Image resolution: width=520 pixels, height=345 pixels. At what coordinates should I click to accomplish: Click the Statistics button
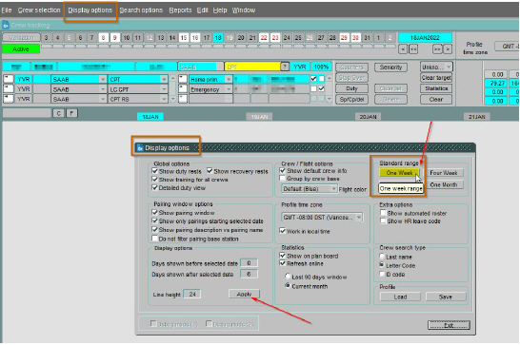coord(436,88)
